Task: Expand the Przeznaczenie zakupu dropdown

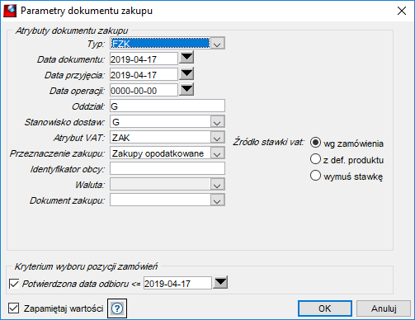Action: point(217,153)
